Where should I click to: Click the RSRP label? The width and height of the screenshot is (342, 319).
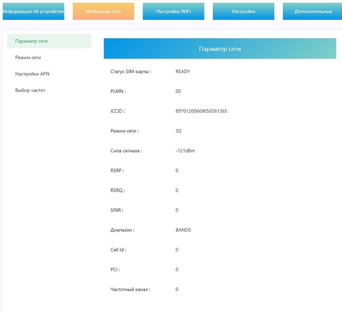pyautogui.click(x=117, y=171)
